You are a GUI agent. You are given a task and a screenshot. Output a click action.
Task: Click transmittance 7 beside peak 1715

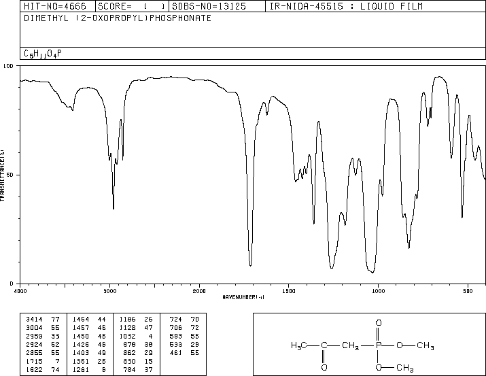[57, 361]
